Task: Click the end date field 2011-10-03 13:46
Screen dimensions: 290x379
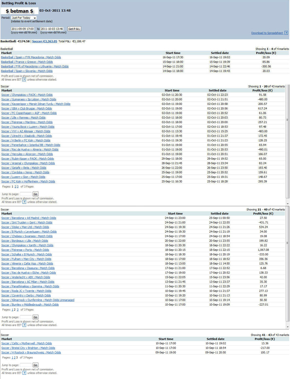Action: [52, 29]
